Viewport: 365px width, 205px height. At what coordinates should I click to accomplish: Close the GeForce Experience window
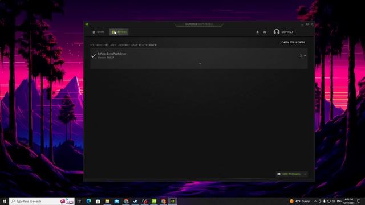click(x=313, y=24)
